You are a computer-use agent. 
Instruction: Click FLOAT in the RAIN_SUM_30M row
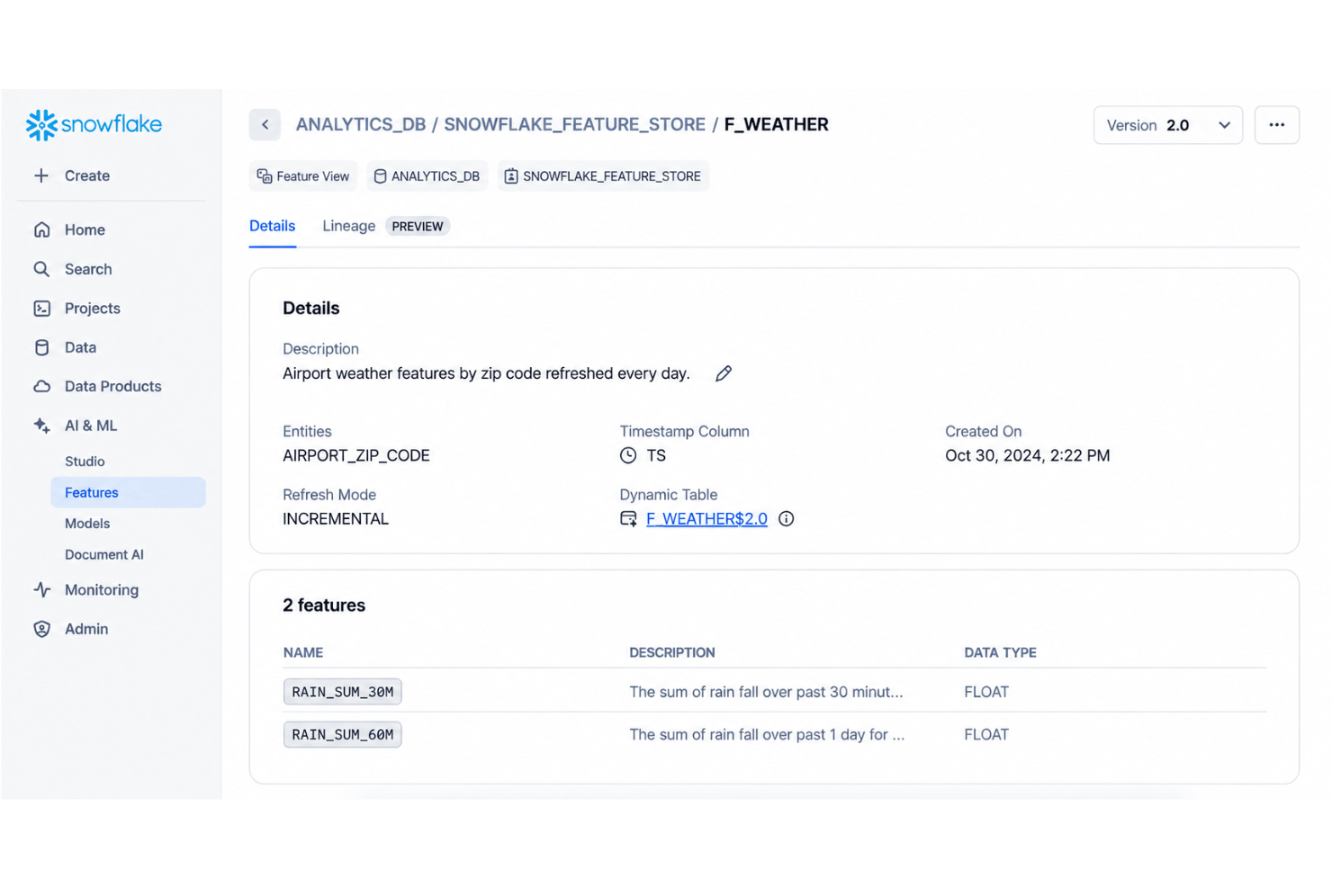click(x=986, y=692)
